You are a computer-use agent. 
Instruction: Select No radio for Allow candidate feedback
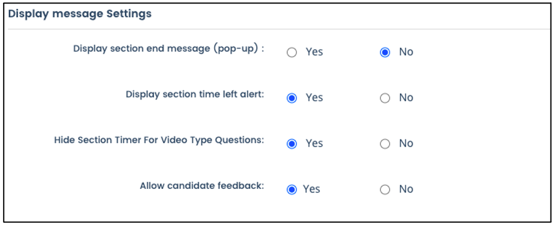pos(385,189)
